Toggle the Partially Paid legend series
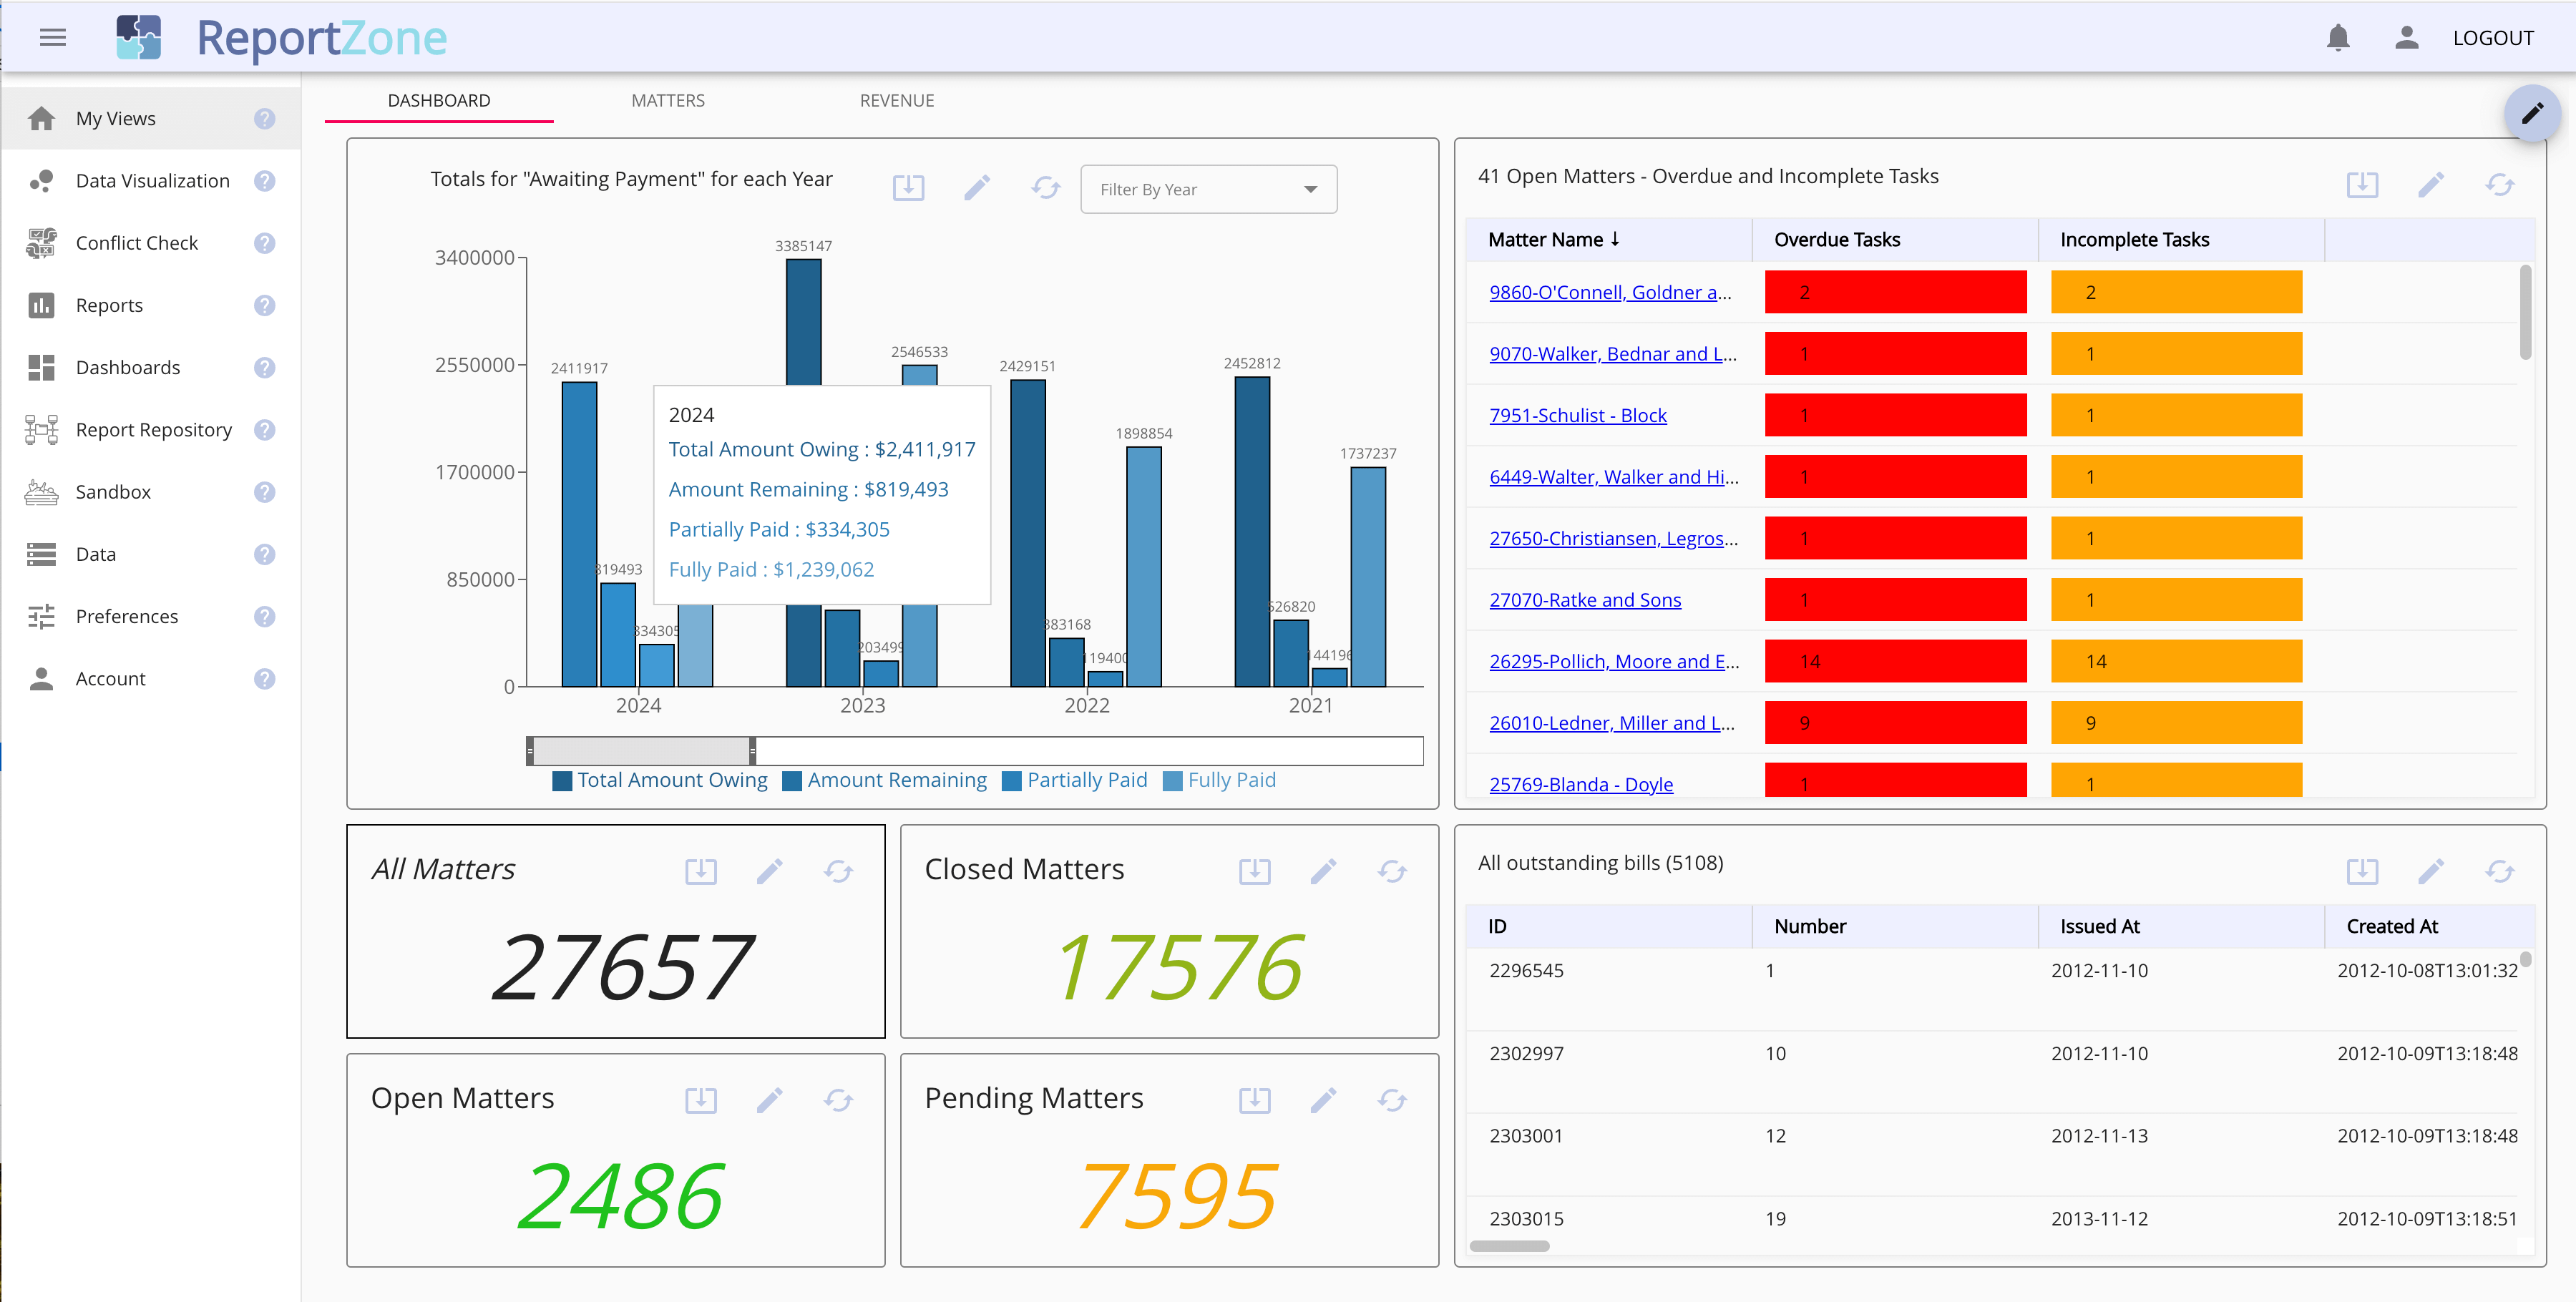The height and width of the screenshot is (1302, 2576). (x=1075, y=780)
